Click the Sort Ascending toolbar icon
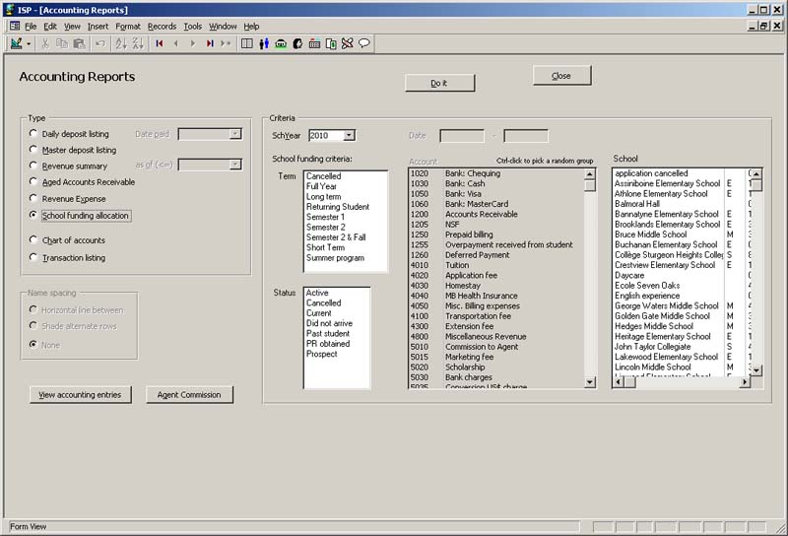 pyautogui.click(x=121, y=43)
